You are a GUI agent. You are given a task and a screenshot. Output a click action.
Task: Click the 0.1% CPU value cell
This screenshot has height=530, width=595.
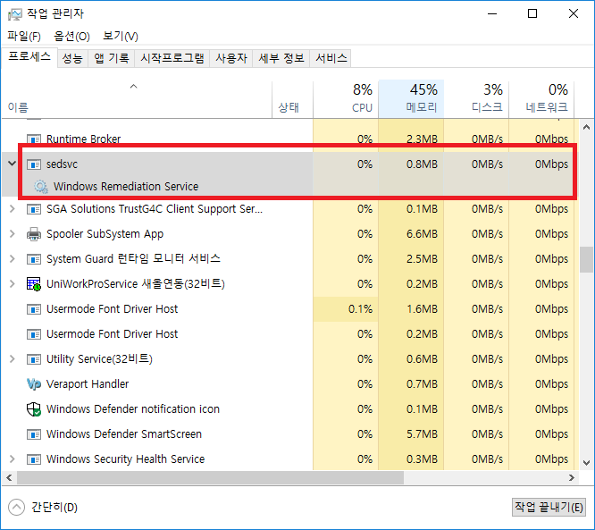tap(346, 309)
